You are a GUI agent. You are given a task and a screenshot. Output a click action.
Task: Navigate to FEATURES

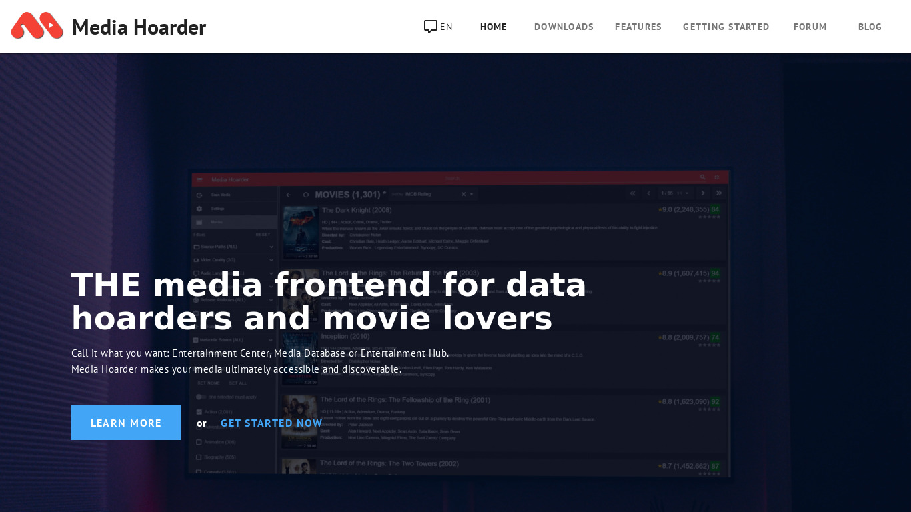tap(638, 27)
